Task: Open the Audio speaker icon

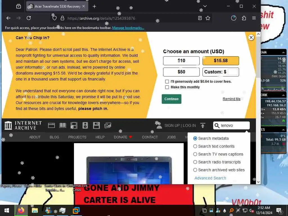Action: click(x=85, y=125)
